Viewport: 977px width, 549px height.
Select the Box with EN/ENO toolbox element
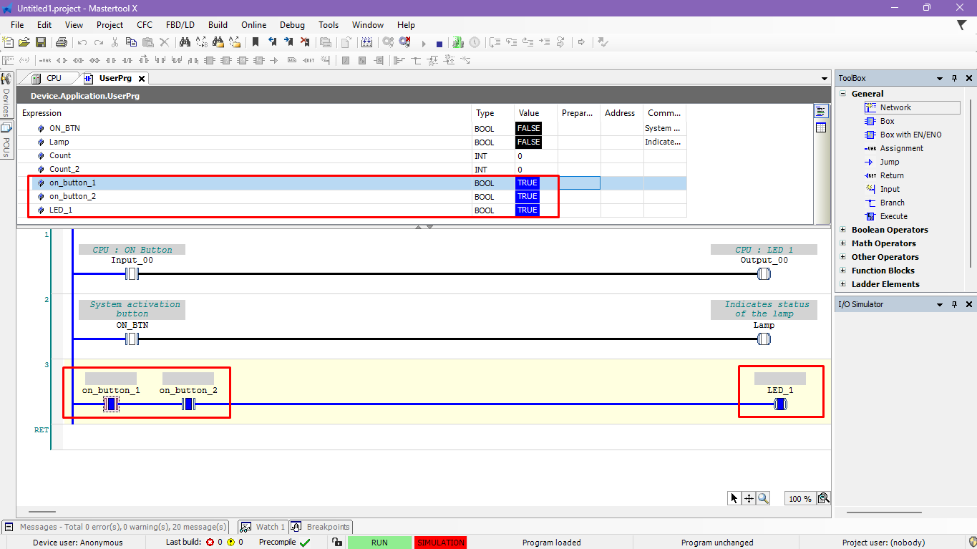click(910, 135)
